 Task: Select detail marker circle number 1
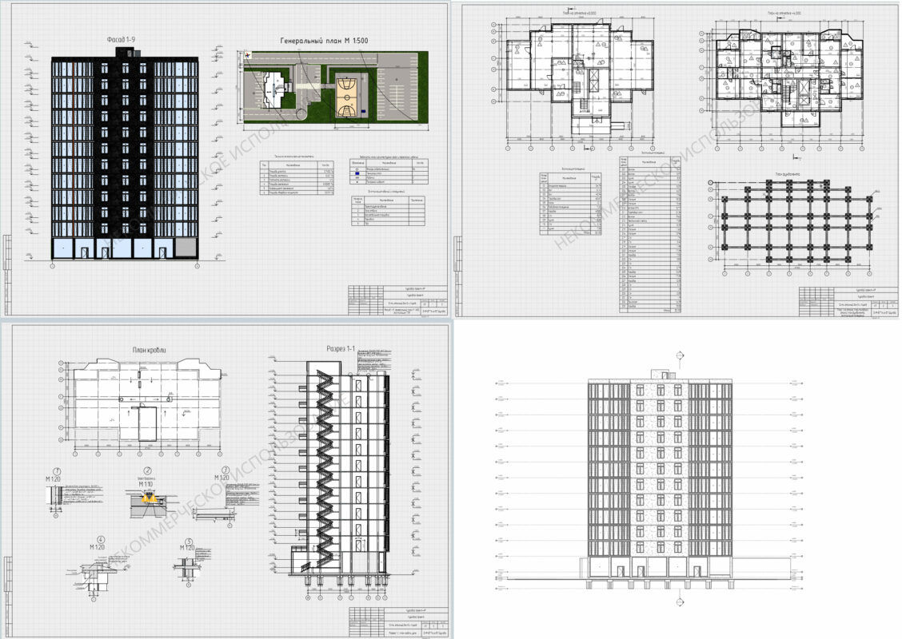pyautogui.click(x=57, y=471)
